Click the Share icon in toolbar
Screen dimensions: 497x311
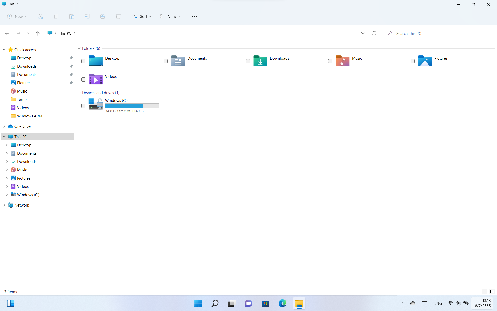coord(103,16)
